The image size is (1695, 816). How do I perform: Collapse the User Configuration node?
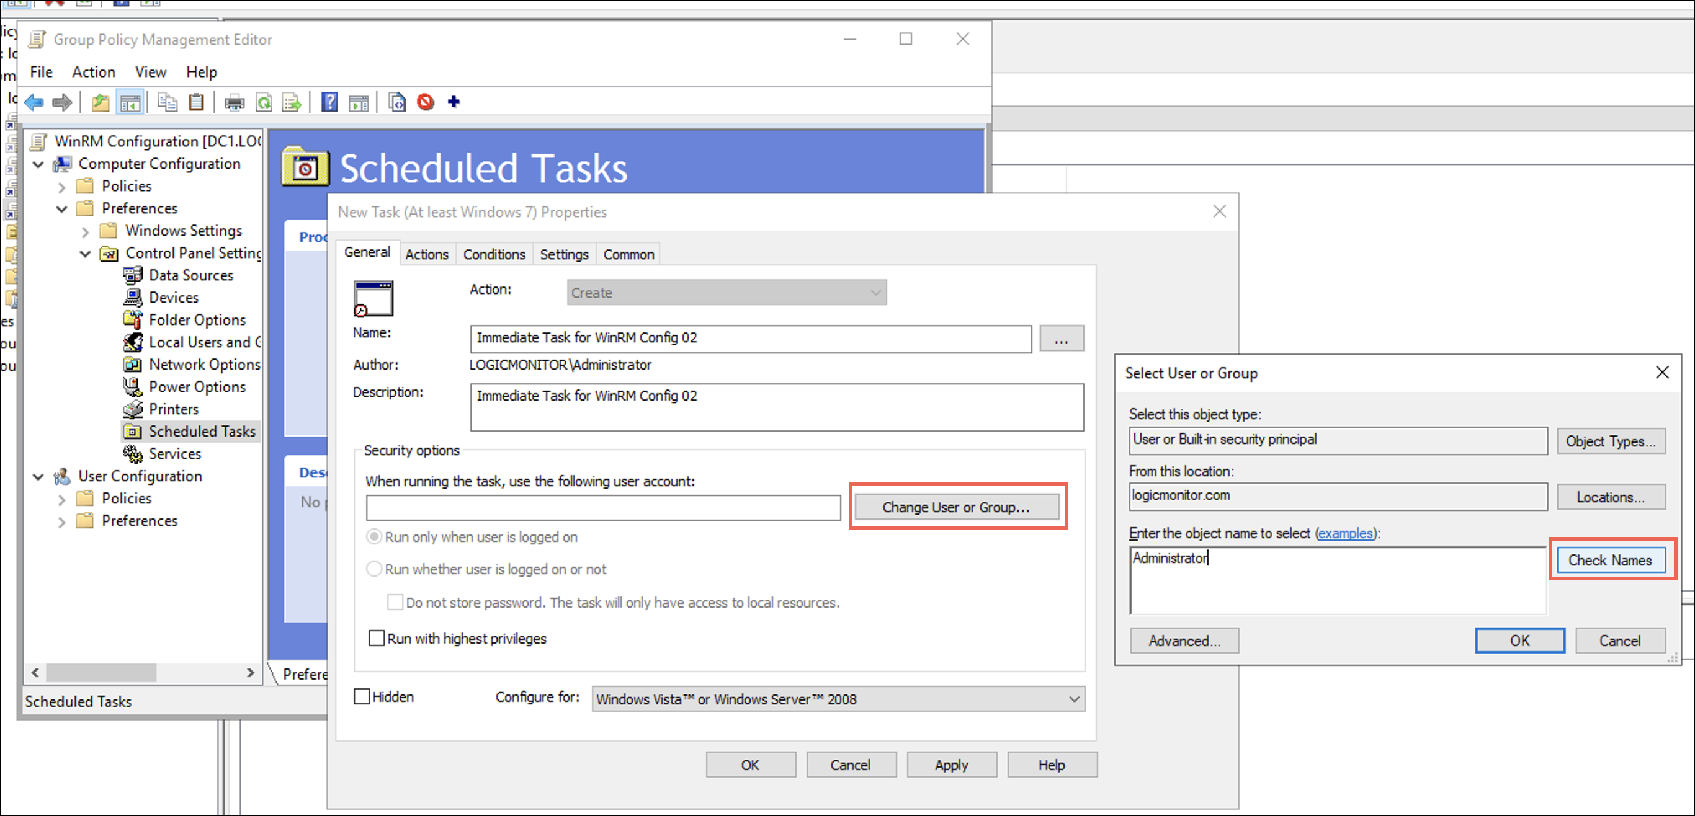pos(38,477)
